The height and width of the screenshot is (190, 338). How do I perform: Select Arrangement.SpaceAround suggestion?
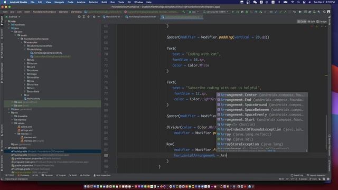click(262, 104)
